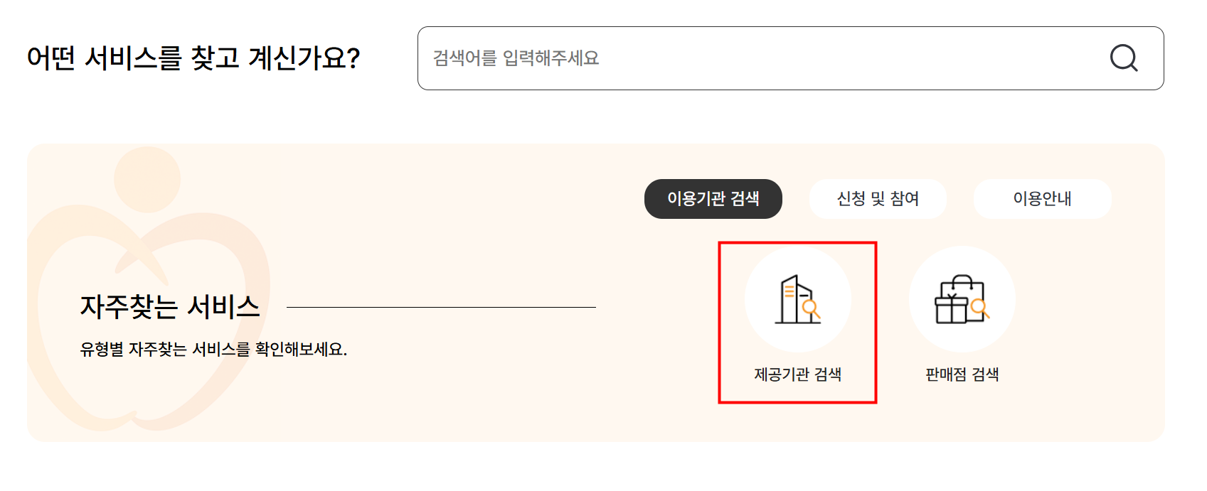This screenshot has width=1207, height=491.
Task: Click the divider line next to 자주찾는 서비스
Action: [x=441, y=307]
